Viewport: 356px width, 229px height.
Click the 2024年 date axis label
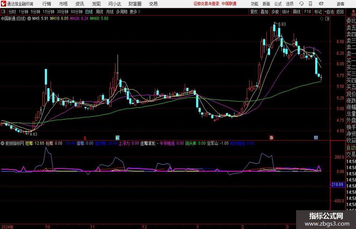[7, 227]
